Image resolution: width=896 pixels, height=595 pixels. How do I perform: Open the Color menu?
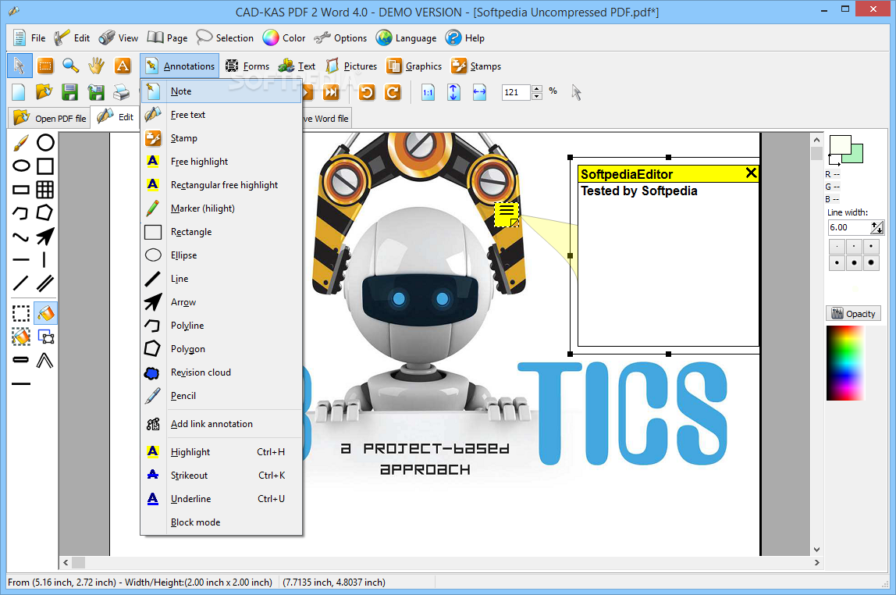[284, 37]
